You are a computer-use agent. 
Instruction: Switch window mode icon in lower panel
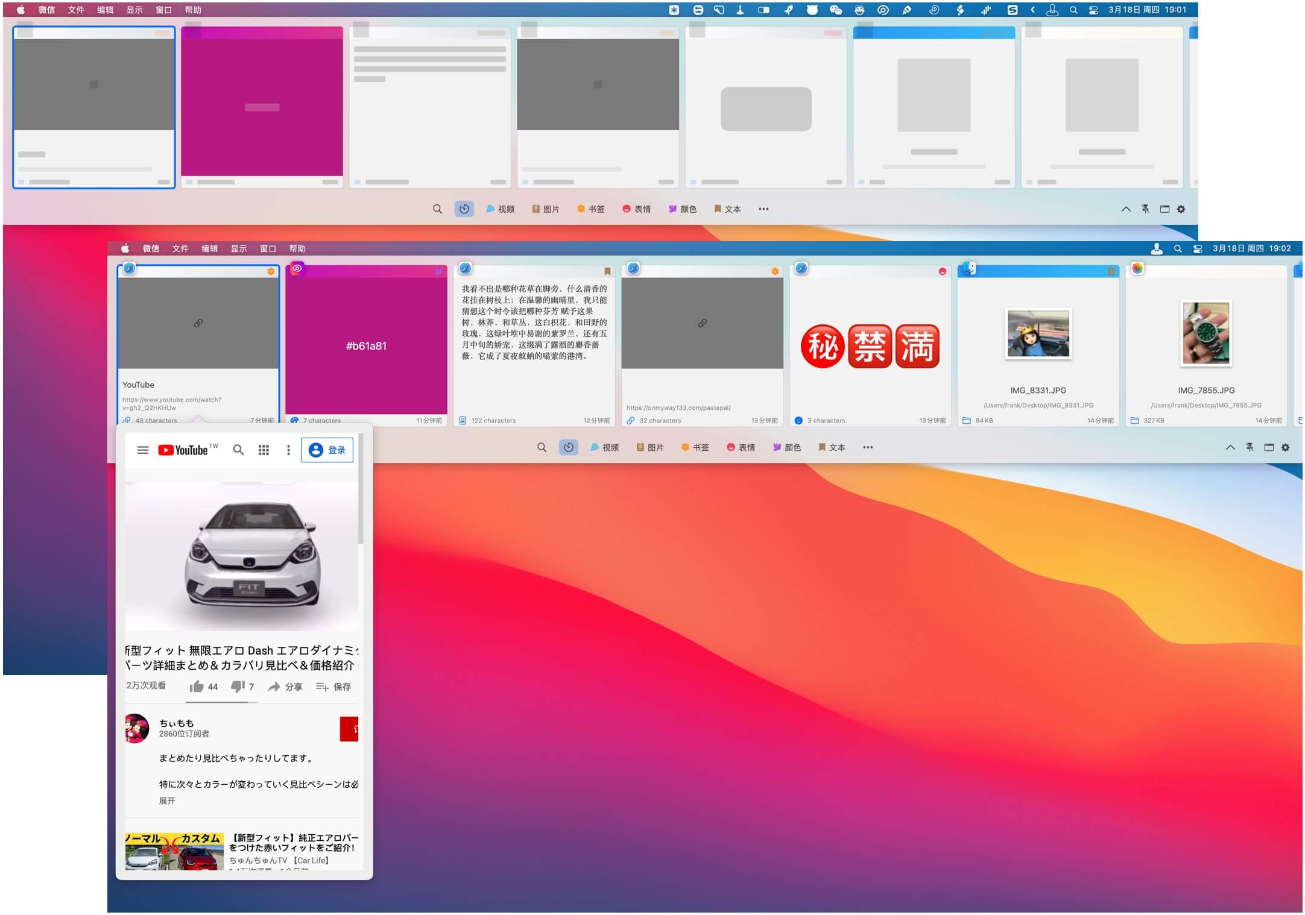[x=1268, y=447]
